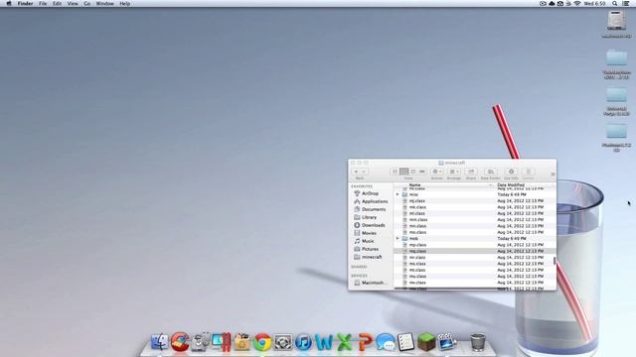Launch CCleaner from the Dock
This screenshot has width=636, height=357.
pyautogui.click(x=180, y=342)
